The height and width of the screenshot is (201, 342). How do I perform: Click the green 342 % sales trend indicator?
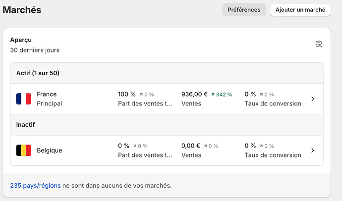(x=221, y=95)
